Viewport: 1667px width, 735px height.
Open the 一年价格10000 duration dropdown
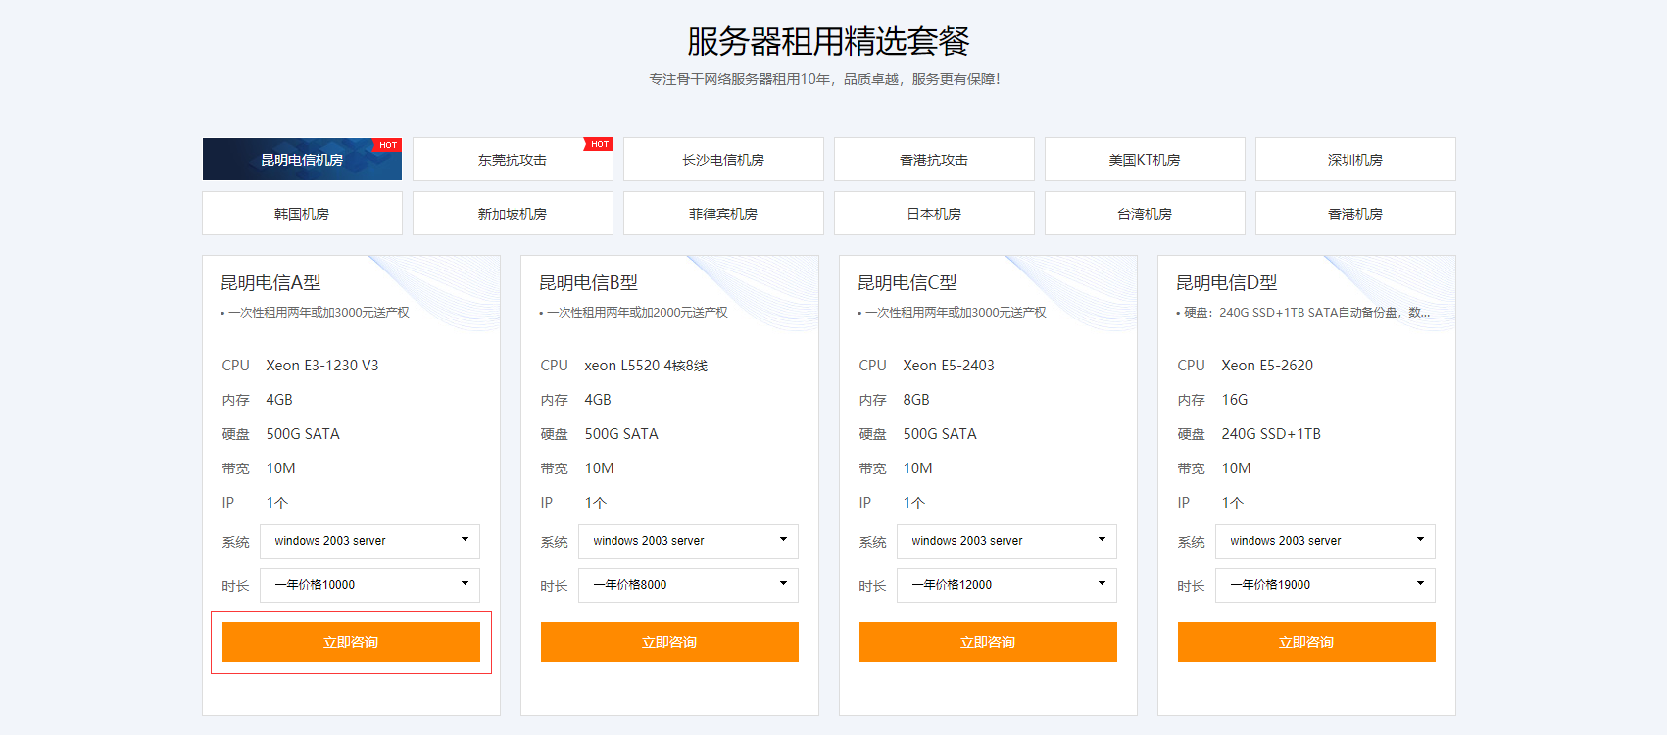coord(369,585)
